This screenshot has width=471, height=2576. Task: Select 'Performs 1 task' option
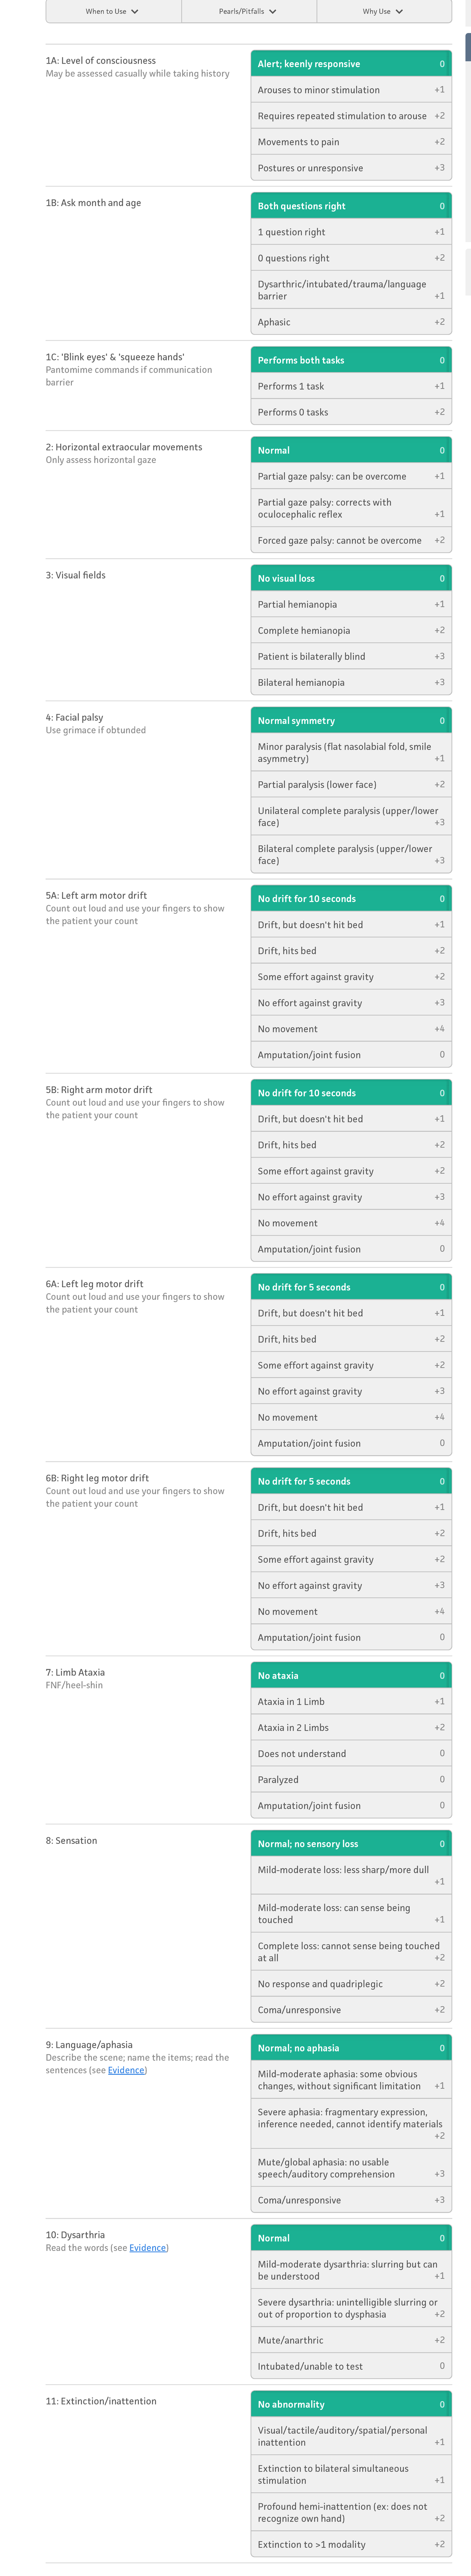(350, 386)
